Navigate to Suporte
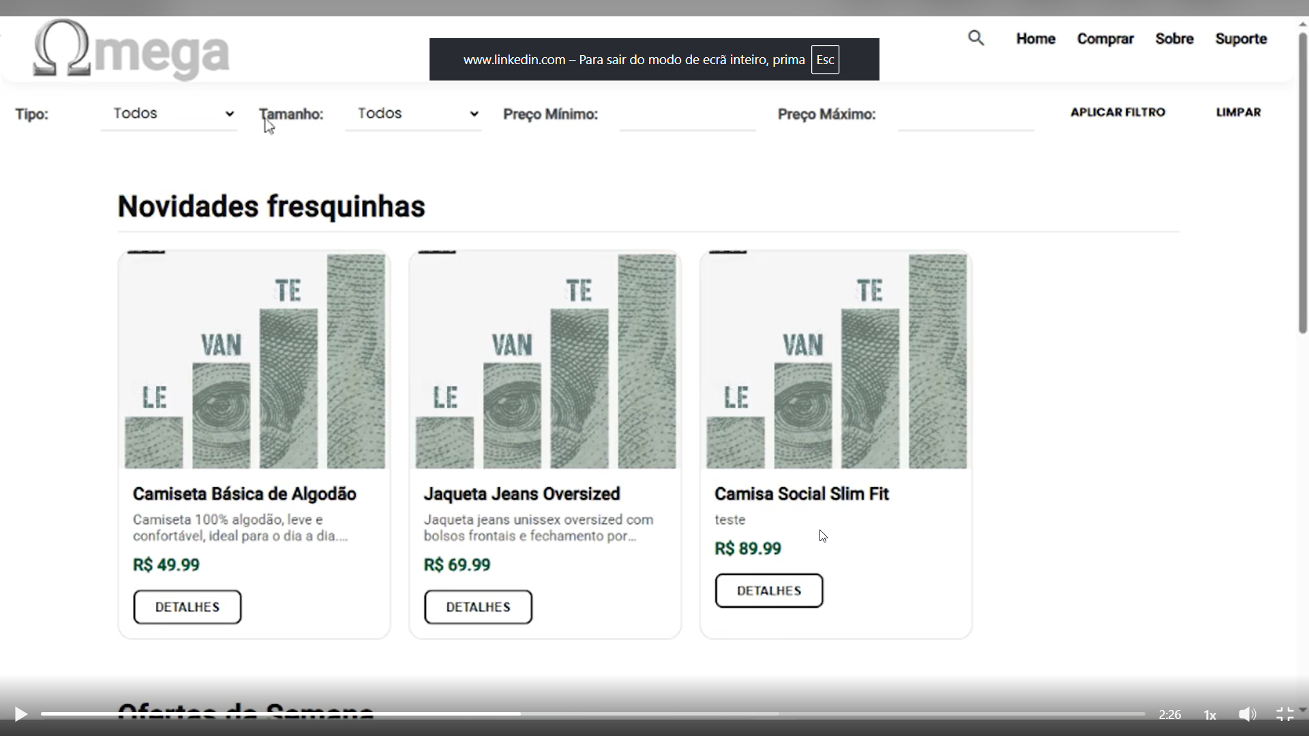Viewport: 1309px width, 736px height. click(x=1241, y=39)
